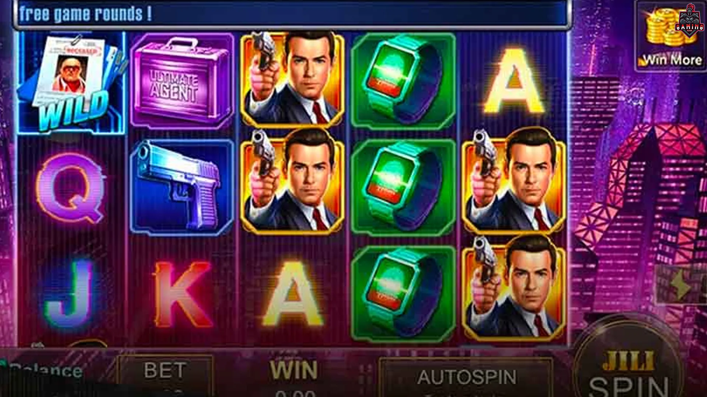707x397 pixels.
Task: Click the WILD dossier symbol
Action: [x=73, y=83]
